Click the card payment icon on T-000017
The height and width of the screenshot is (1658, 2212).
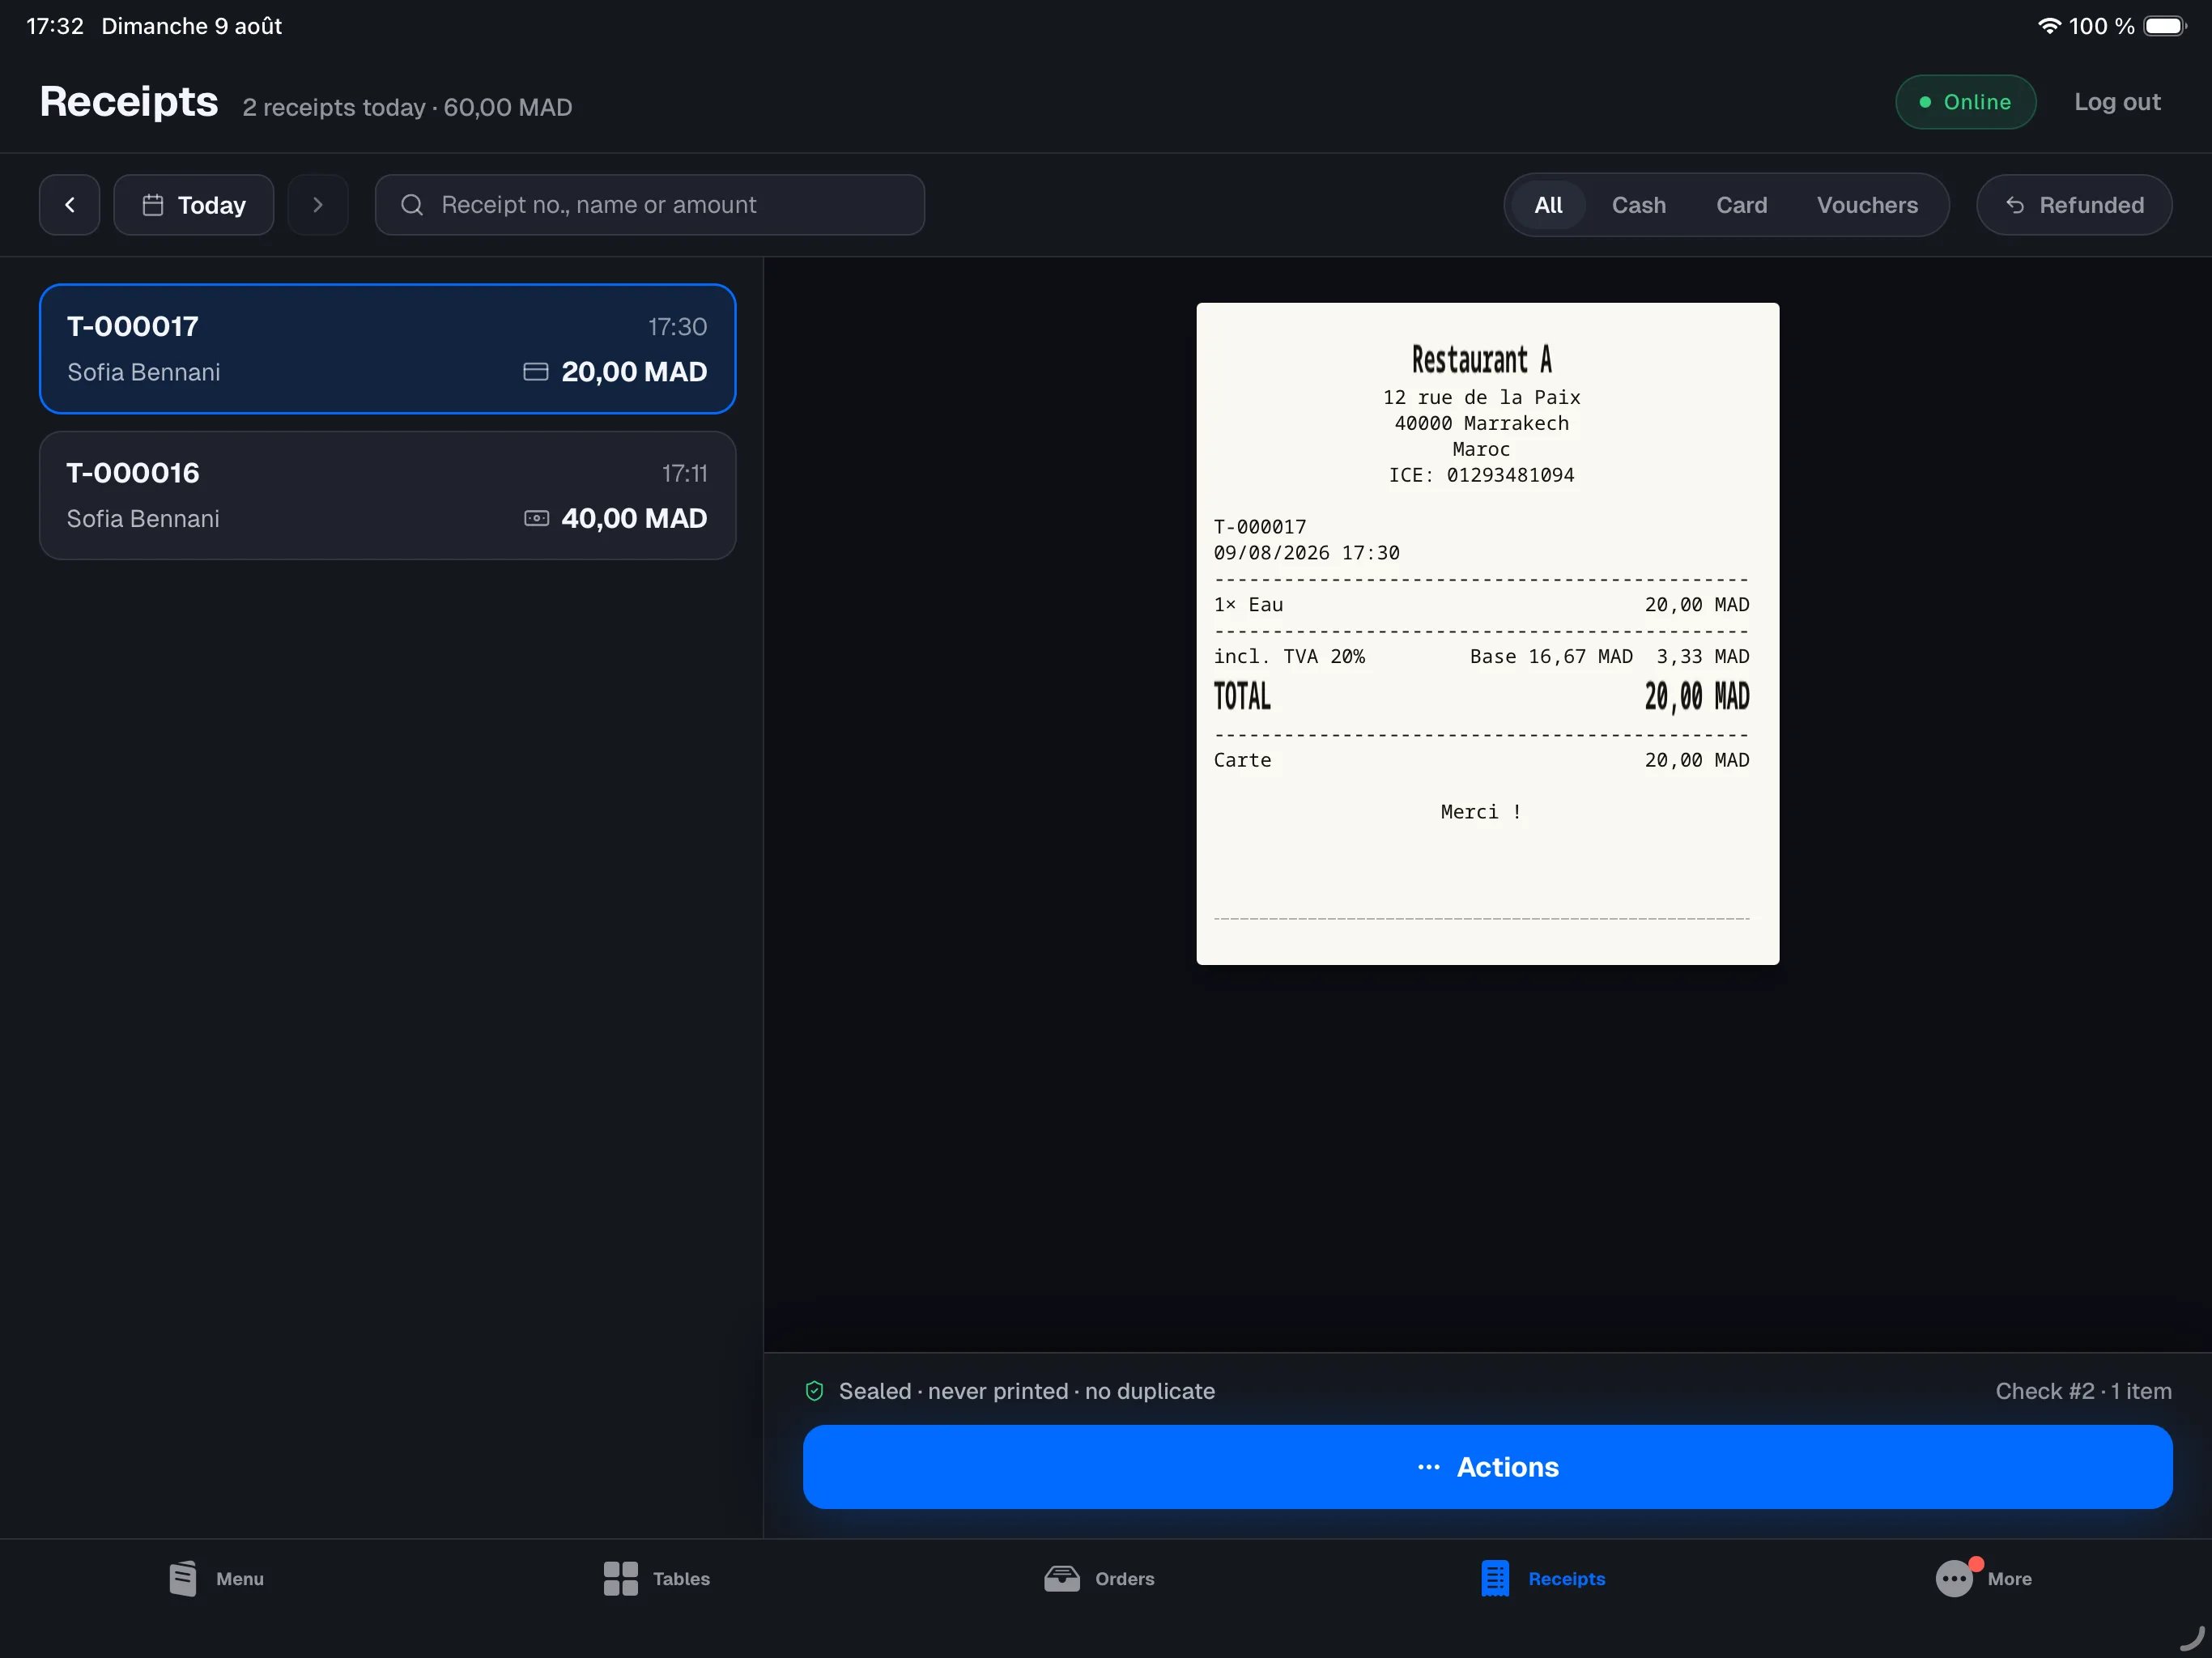pyautogui.click(x=536, y=372)
